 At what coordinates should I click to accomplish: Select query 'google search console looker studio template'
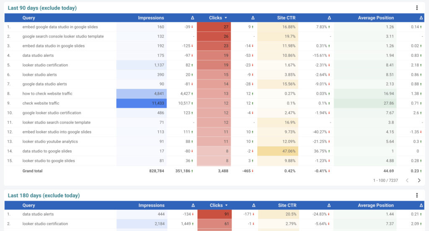click(63, 36)
